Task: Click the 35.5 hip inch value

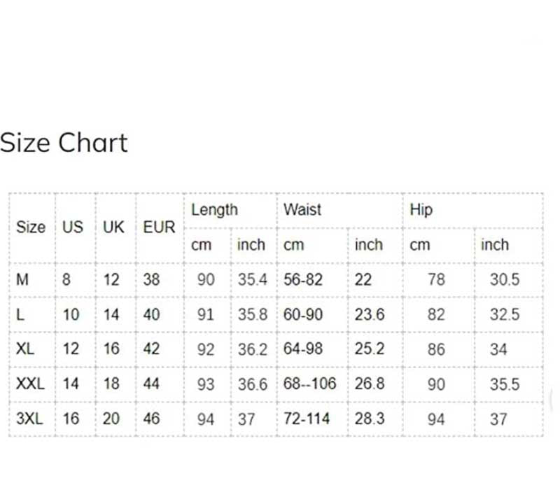Action: (x=504, y=384)
